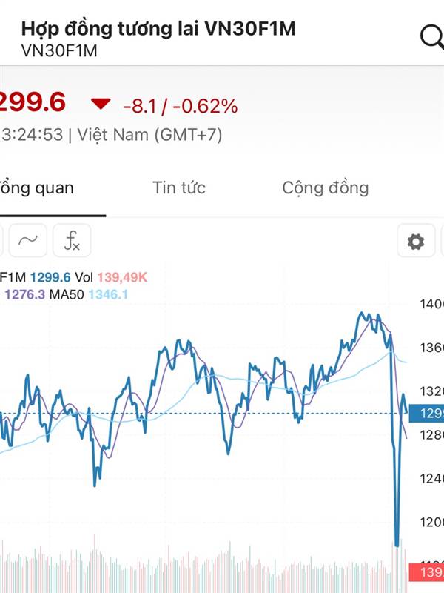
Task: Switch to the Tin tức tab
Action: tap(179, 188)
